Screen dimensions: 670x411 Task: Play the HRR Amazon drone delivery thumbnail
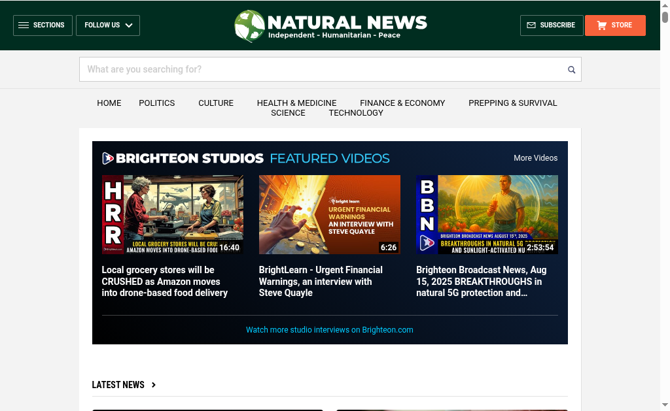[x=173, y=215]
